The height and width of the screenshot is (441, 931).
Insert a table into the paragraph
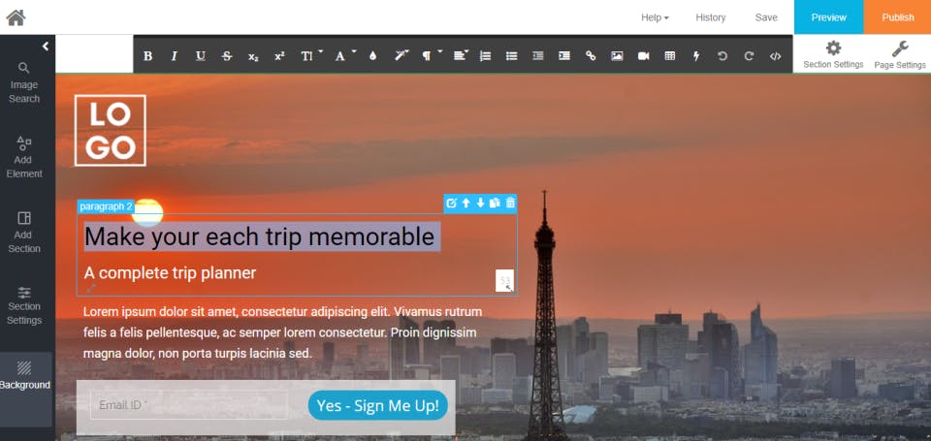[x=670, y=56]
